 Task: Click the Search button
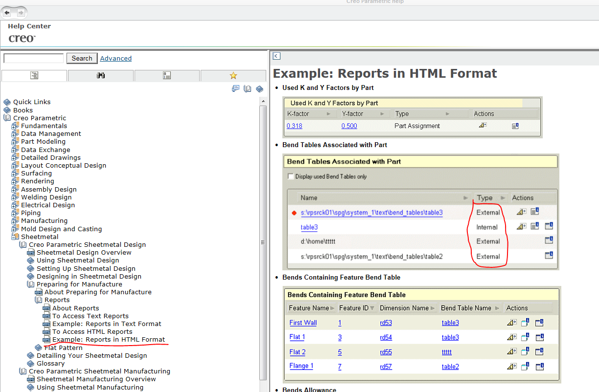point(82,58)
